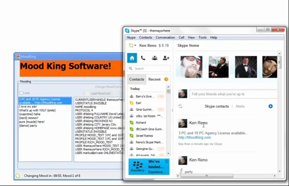Click the orange recent notification badge
The height and width of the screenshot is (186, 289).
point(166,79)
